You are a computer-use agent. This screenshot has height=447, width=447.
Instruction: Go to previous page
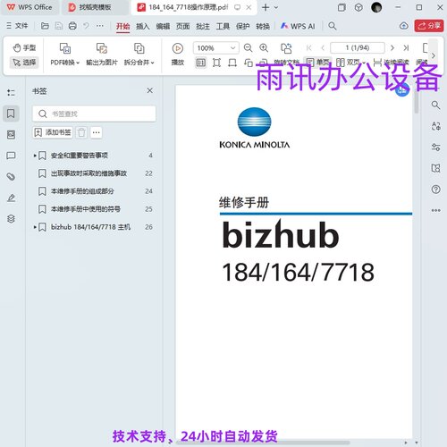point(323,47)
